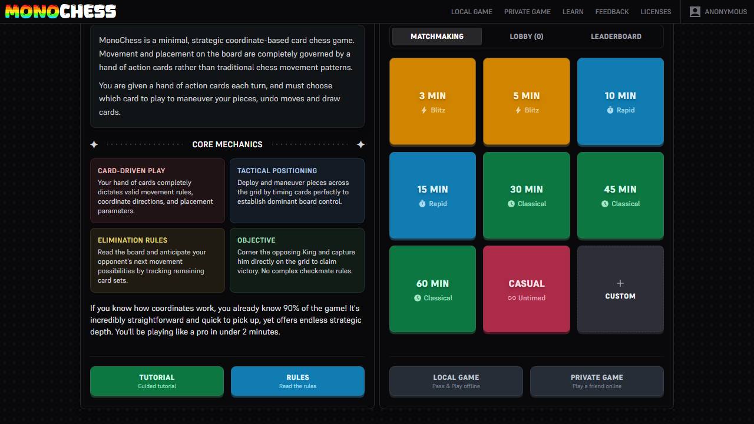The height and width of the screenshot is (424, 754).
Task: Click the clock icon on 30 MIN Classical
Action: point(511,204)
